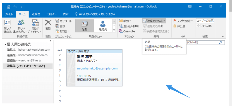This screenshot has width=232, height=106.
Task: Jump to index ラ
Action: point(60,96)
